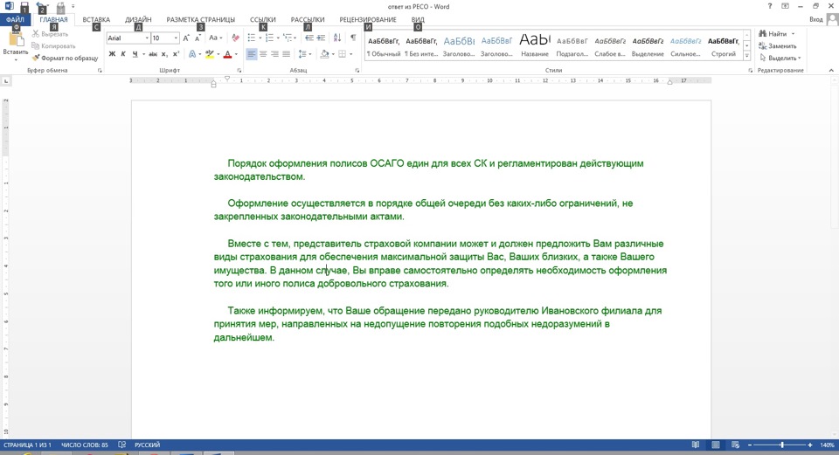The image size is (839, 455).
Task: Click the decrease indent icon
Action: pyautogui.click(x=309, y=38)
